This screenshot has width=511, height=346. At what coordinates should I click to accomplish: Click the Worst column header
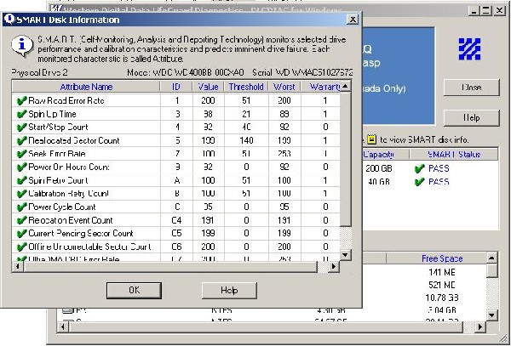(x=284, y=87)
